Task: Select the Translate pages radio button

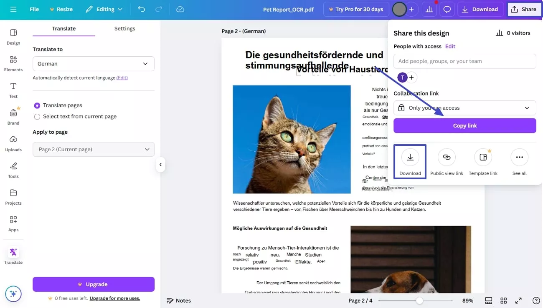Action: tap(37, 105)
